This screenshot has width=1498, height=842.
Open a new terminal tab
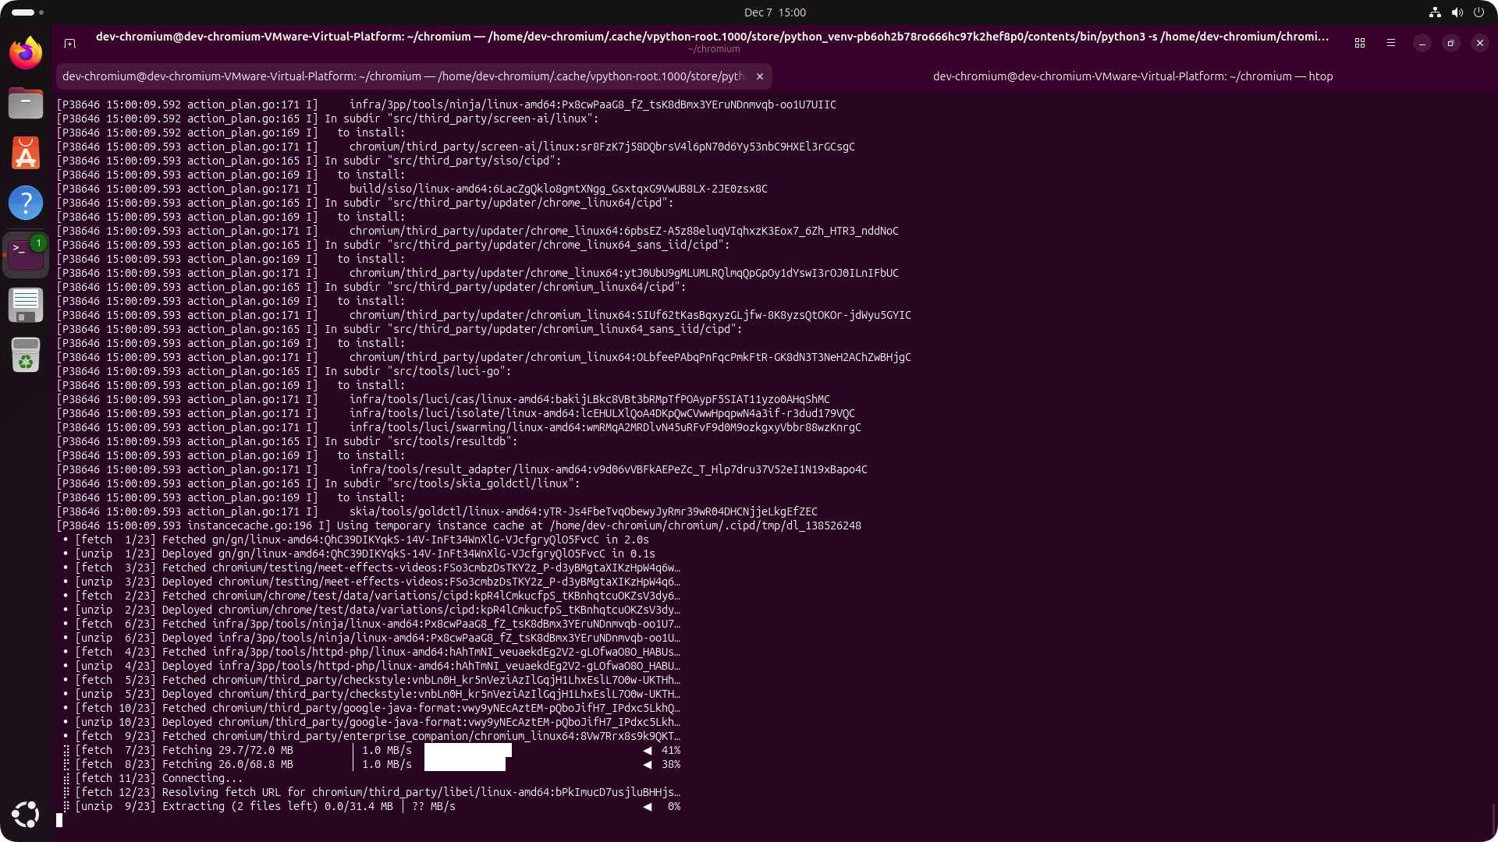(69, 43)
